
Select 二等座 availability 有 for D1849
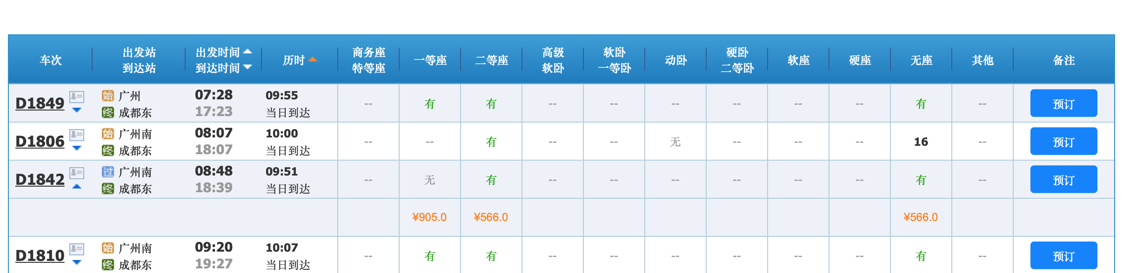[x=491, y=104]
